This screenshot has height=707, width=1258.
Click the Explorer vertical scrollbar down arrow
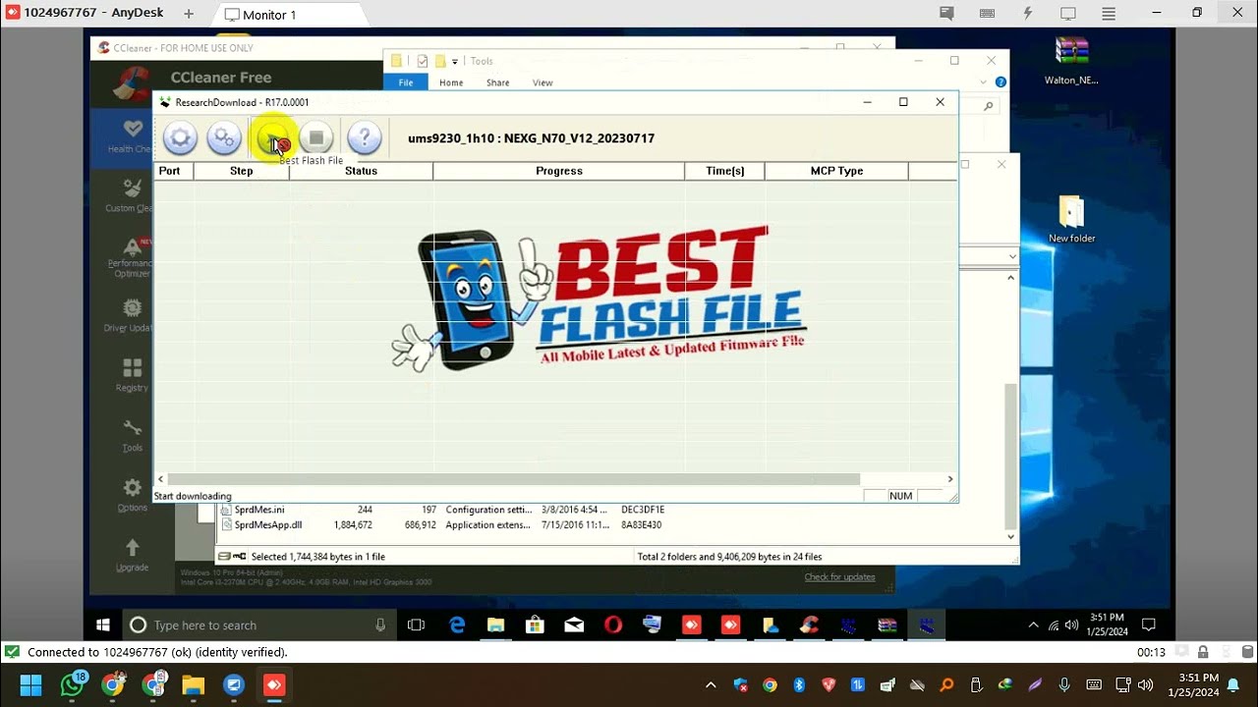[x=1010, y=537]
